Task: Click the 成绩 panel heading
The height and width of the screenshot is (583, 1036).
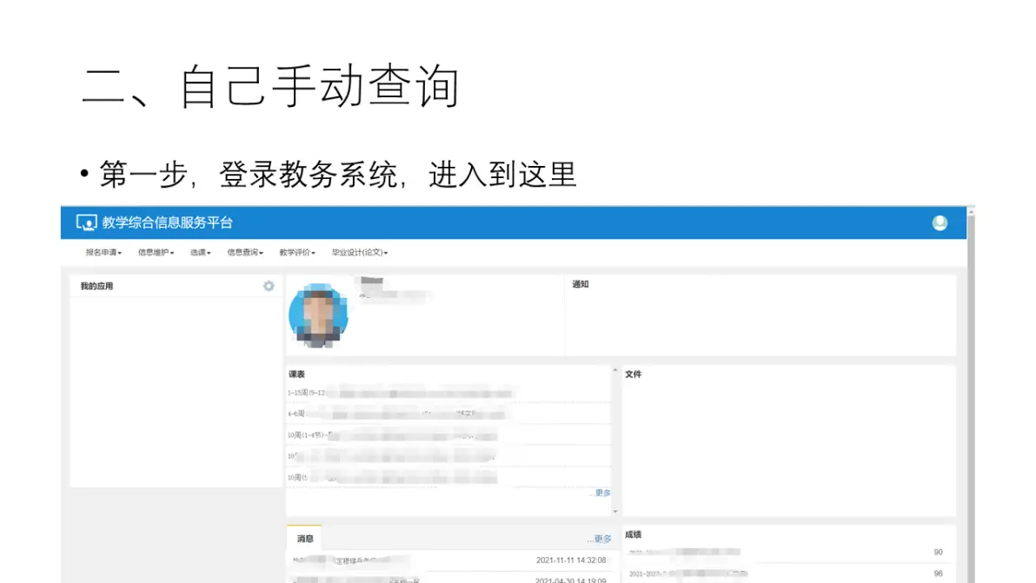Action: 633,534
